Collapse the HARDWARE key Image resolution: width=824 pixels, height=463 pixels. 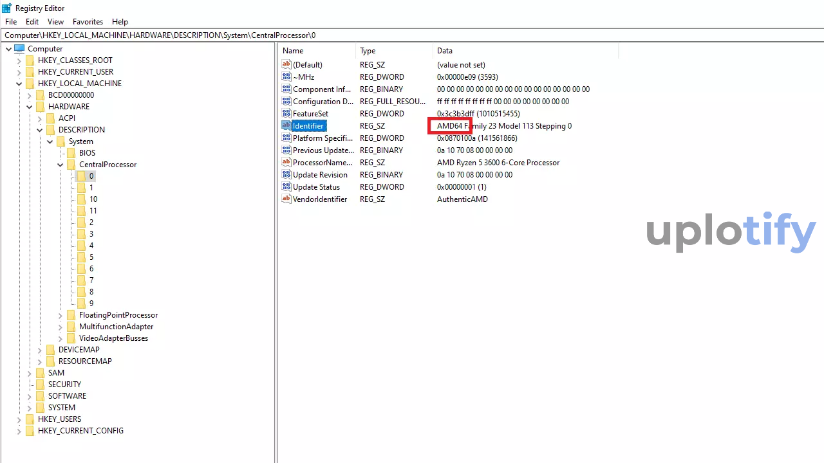point(29,107)
